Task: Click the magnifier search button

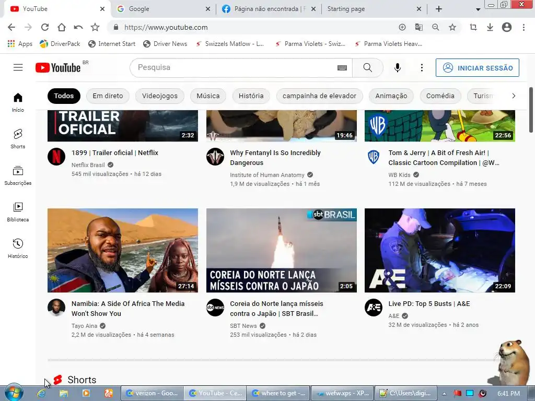Action: 368,67
